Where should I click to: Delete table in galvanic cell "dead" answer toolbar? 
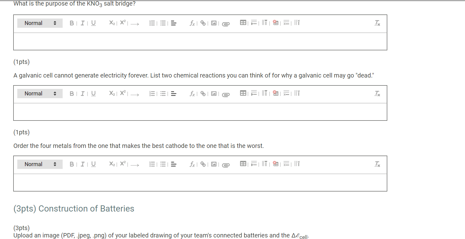coord(276,93)
